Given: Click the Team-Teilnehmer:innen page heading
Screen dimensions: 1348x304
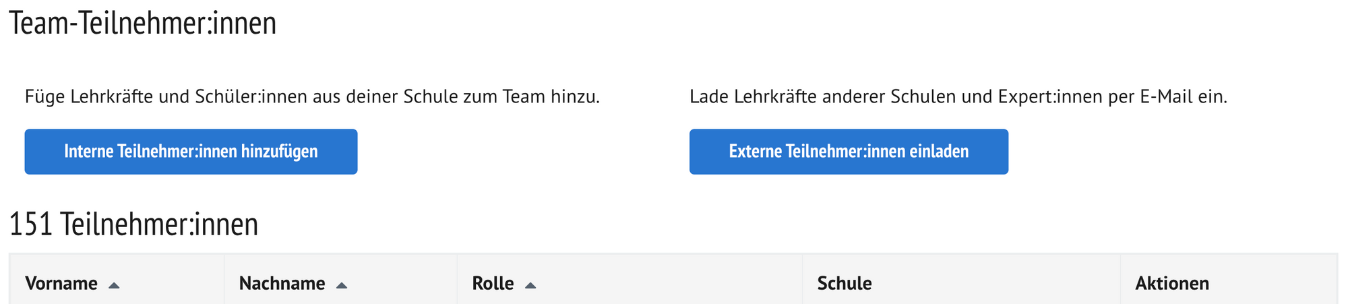Looking at the screenshot, I should coord(143,24).
